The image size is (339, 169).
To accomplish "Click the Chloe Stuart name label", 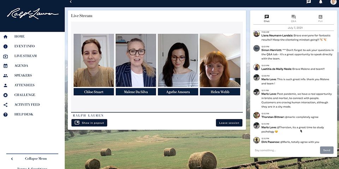I will [x=94, y=92].
